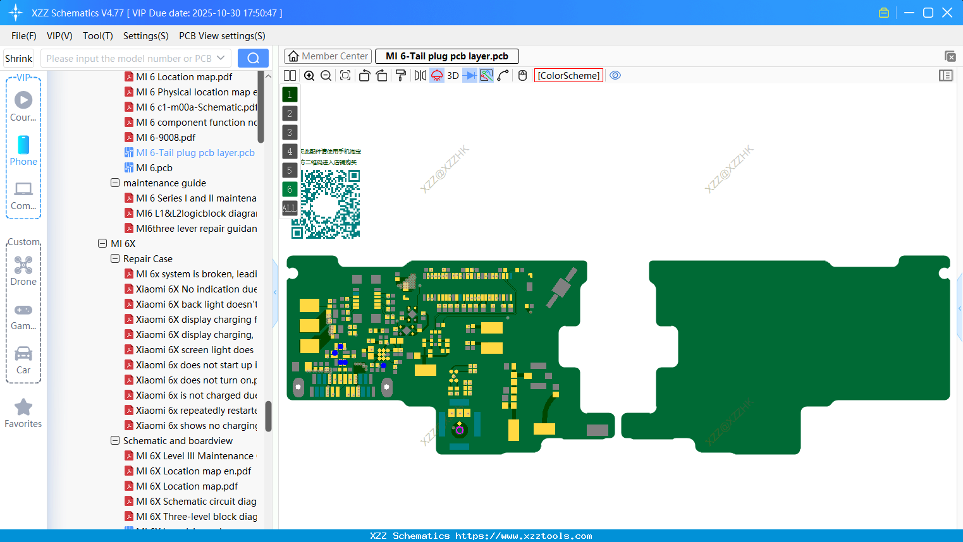Open the right side panel icon in toolbar
The image size is (963, 542).
[x=946, y=76]
